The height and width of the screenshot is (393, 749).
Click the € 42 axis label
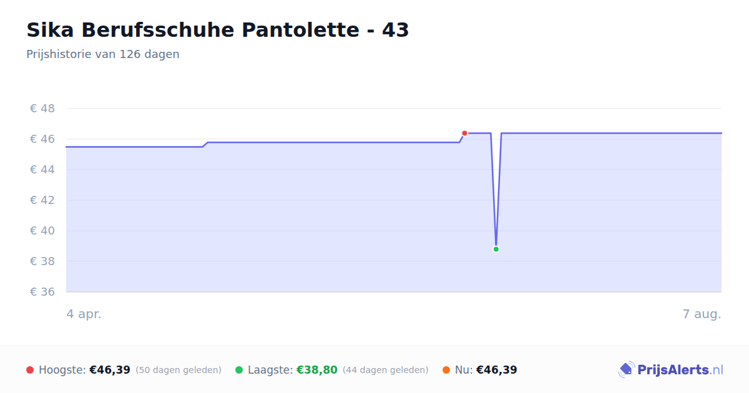(42, 200)
